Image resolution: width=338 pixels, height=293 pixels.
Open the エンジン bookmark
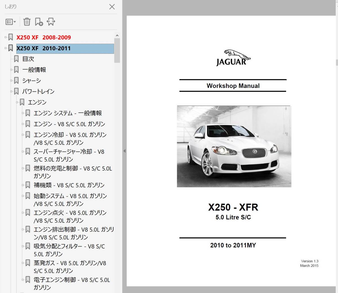37,102
